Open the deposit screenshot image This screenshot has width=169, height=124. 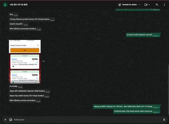(x=25, y=61)
